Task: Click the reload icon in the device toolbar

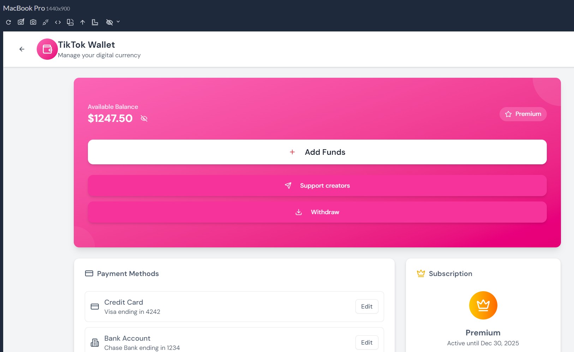Action: click(x=8, y=22)
